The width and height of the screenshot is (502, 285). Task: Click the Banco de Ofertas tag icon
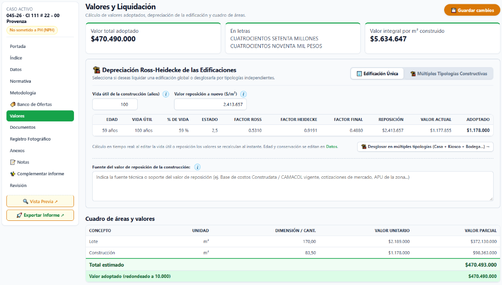13,104
